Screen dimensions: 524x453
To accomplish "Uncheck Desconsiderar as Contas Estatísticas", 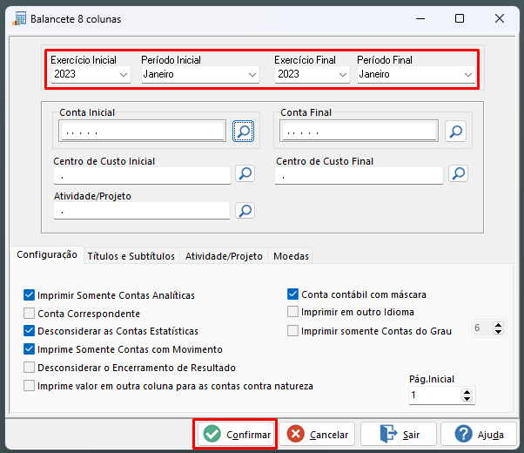I will 29,331.
